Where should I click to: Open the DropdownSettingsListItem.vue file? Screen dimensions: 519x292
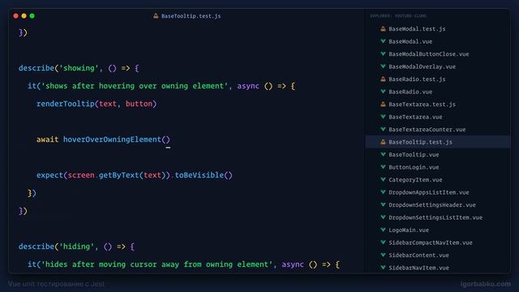[x=435, y=218]
